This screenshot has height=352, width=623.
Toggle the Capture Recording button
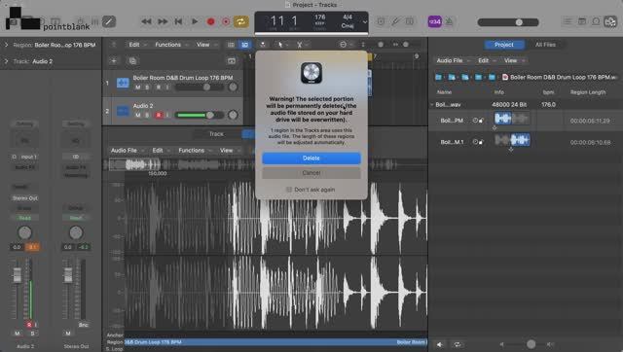click(x=226, y=21)
